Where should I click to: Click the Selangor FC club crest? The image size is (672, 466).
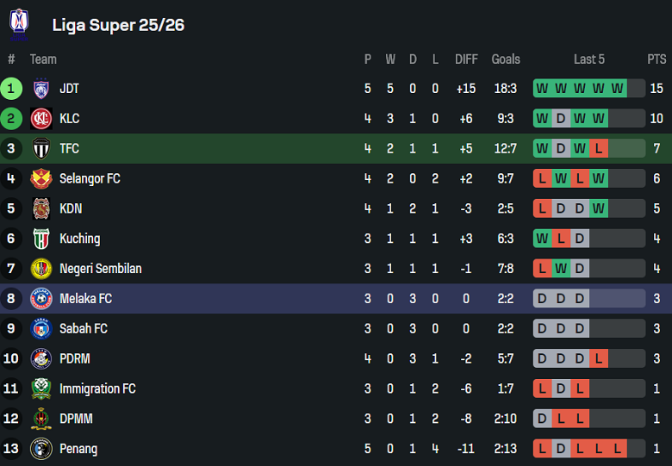[x=41, y=178]
